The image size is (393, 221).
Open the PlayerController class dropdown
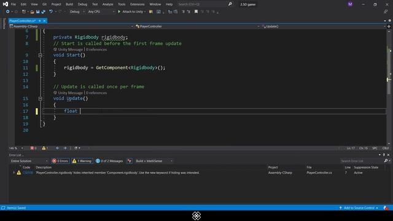197,26
